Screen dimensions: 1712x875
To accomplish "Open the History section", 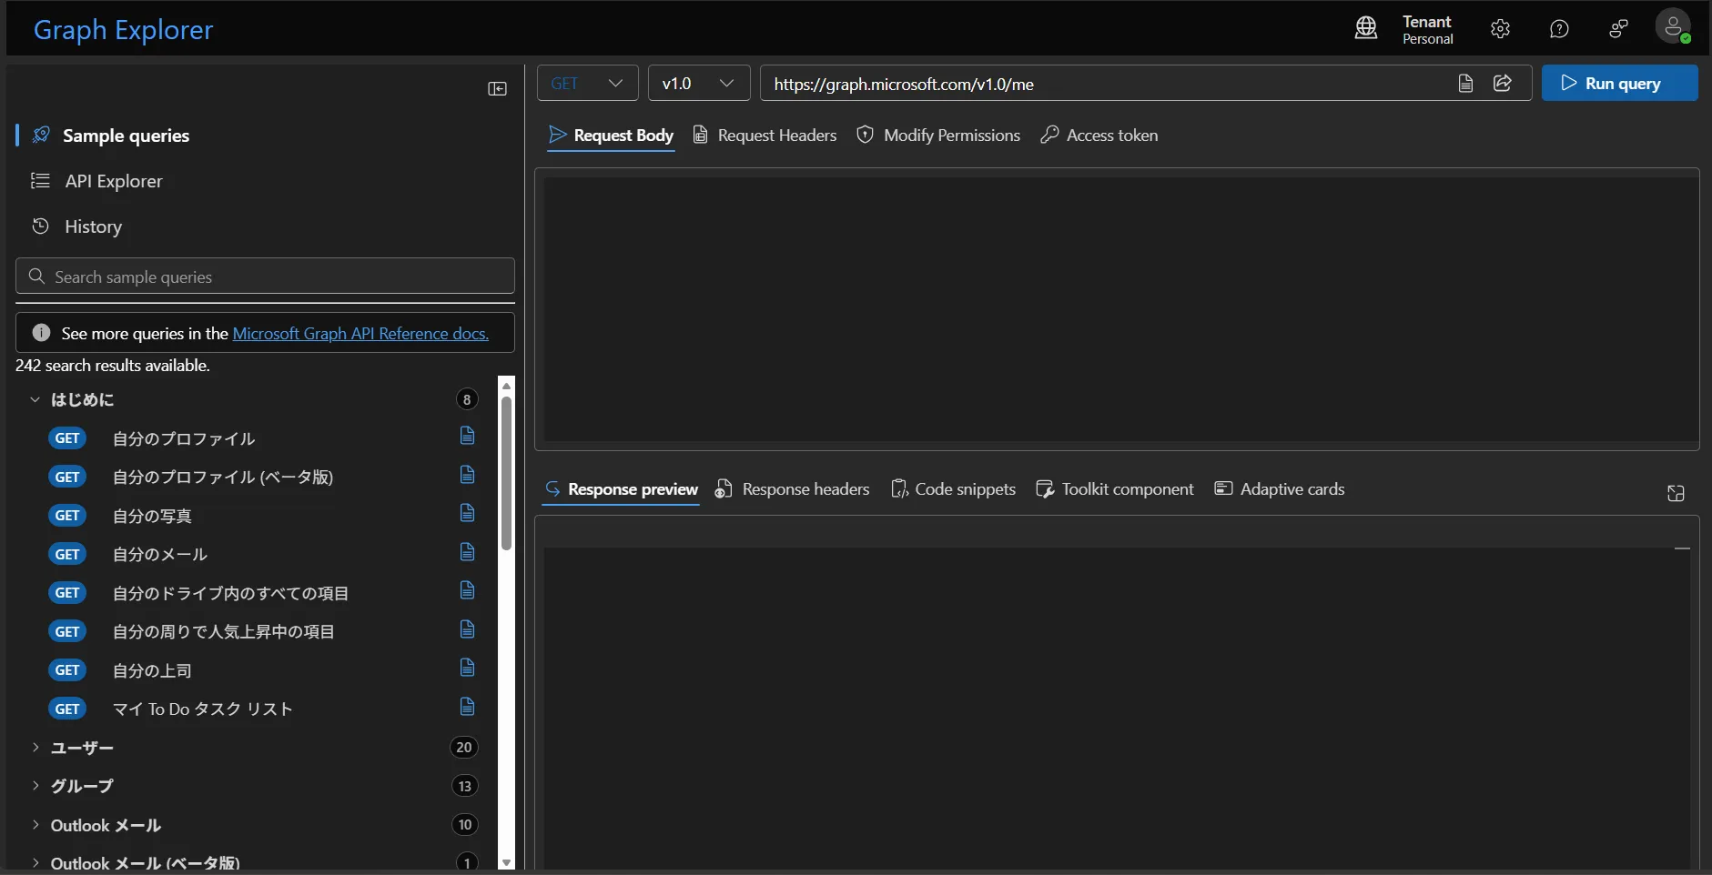I will [x=93, y=226].
